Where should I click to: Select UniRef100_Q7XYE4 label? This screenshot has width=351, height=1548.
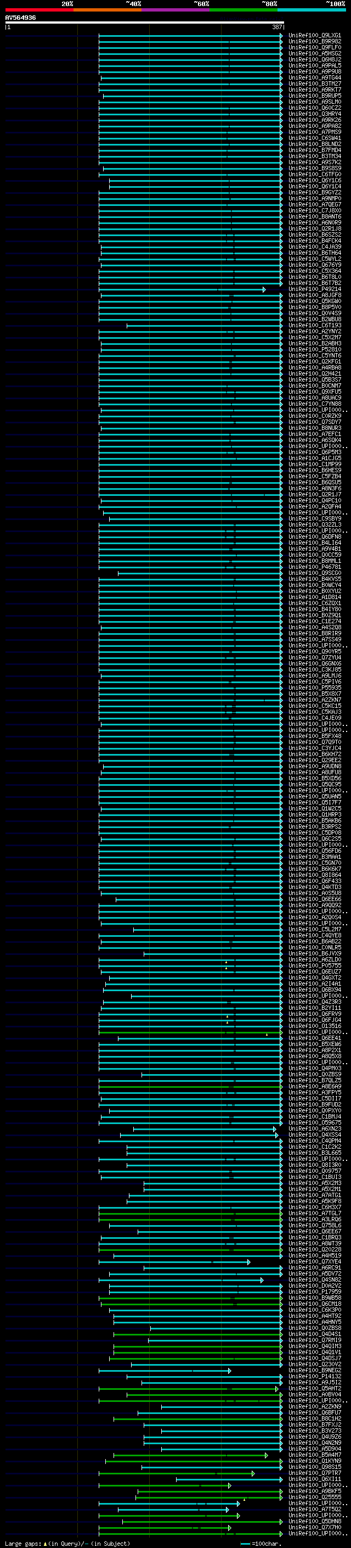315,1261
